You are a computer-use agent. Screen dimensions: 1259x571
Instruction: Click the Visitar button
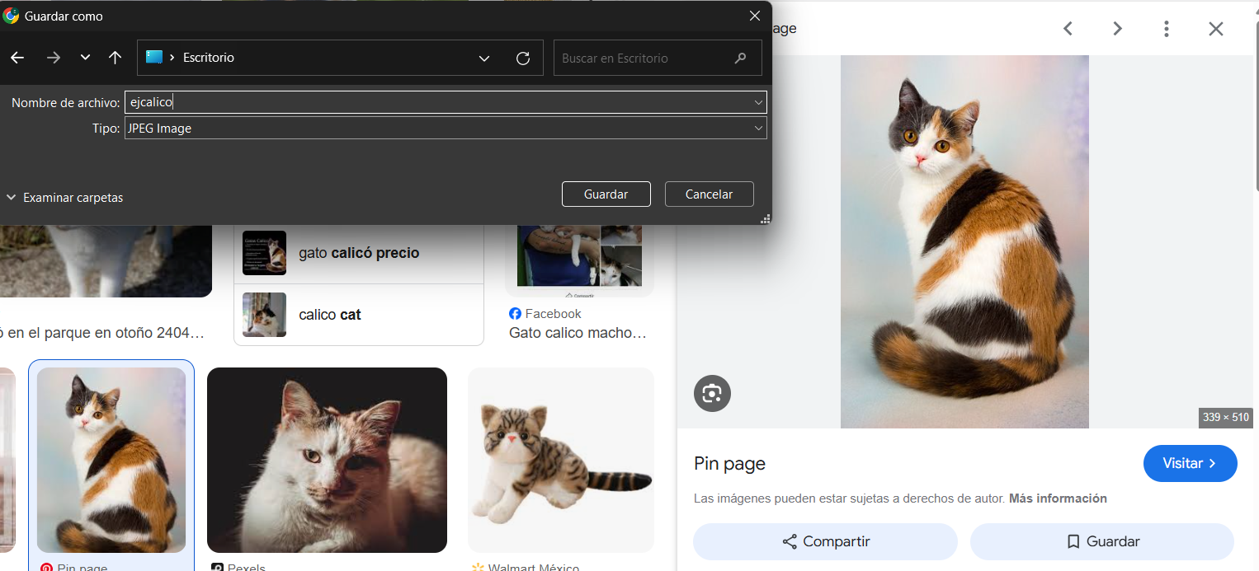[1189, 463]
